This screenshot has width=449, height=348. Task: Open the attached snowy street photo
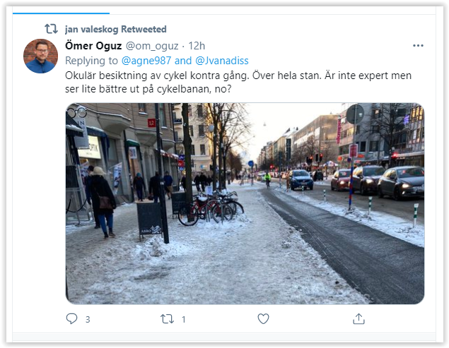245,203
